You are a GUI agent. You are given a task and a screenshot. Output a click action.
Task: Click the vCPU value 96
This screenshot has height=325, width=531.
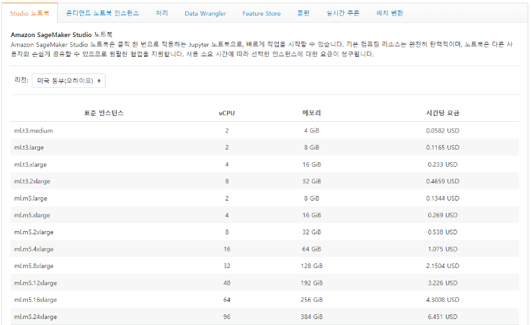(x=226, y=316)
